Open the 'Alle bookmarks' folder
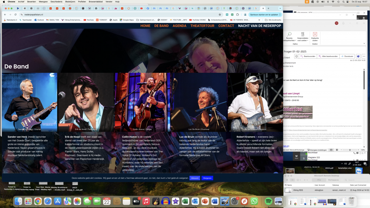 coord(273,20)
